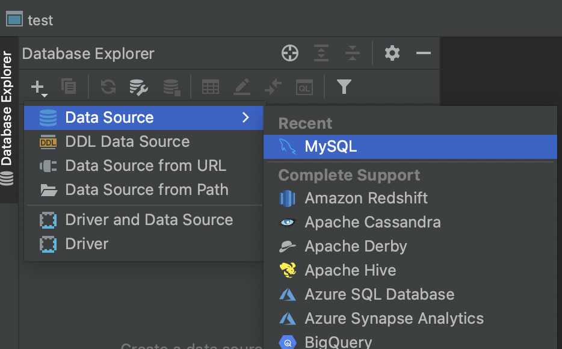This screenshot has height=349, width=562.
Task: Hide the Database Explorer panel with minus
Action: pyautogui.click(x=423, y=53)
